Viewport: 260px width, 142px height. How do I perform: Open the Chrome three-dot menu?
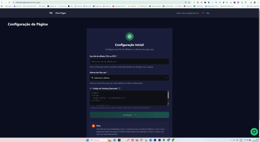tap(258, 3)
